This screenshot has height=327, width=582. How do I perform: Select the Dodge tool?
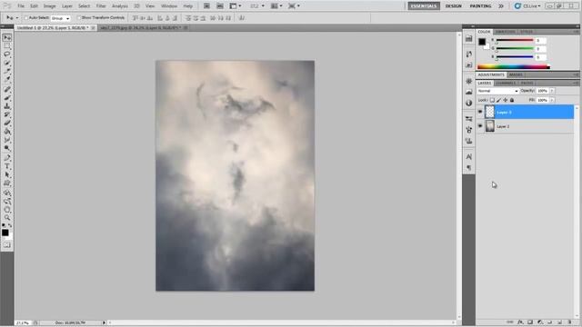tap(7, 148)
